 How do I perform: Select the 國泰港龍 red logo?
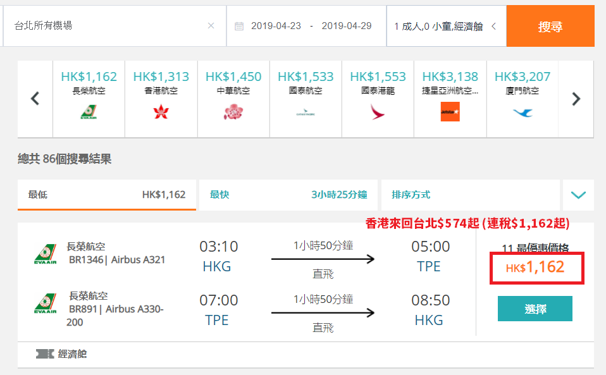click(378, 112)
